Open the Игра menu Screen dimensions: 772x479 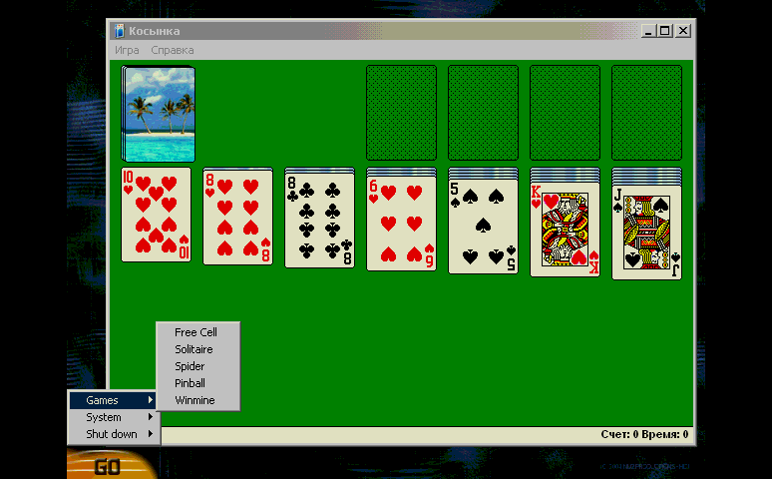127,50
